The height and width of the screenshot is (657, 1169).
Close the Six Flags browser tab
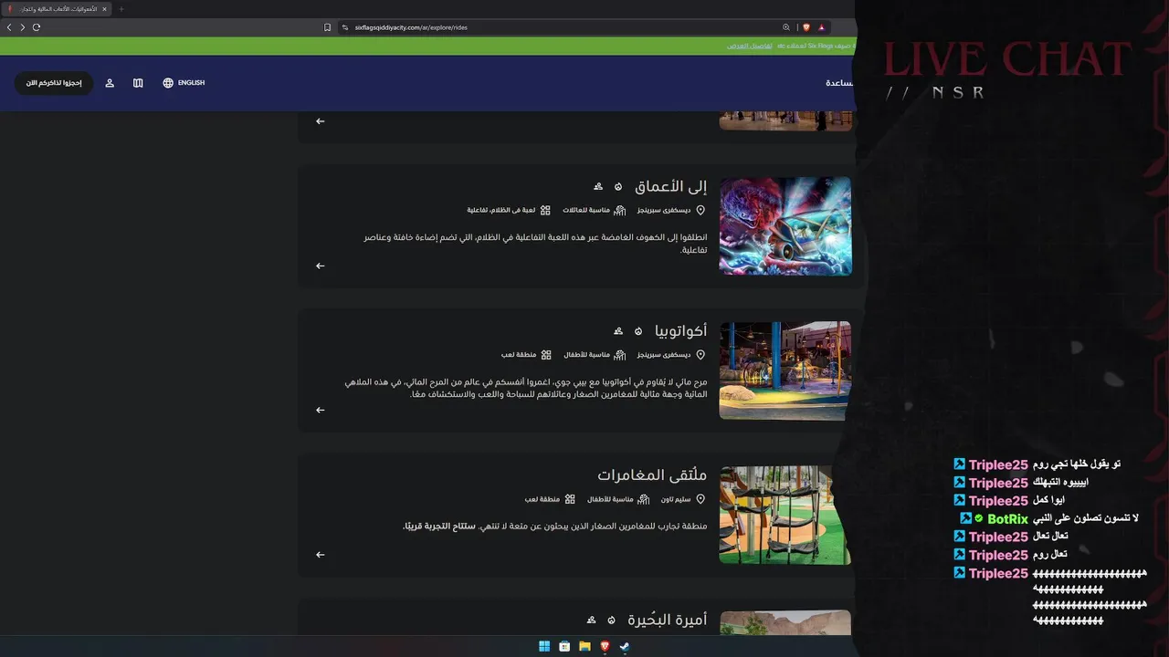click(x=104, y=9)
